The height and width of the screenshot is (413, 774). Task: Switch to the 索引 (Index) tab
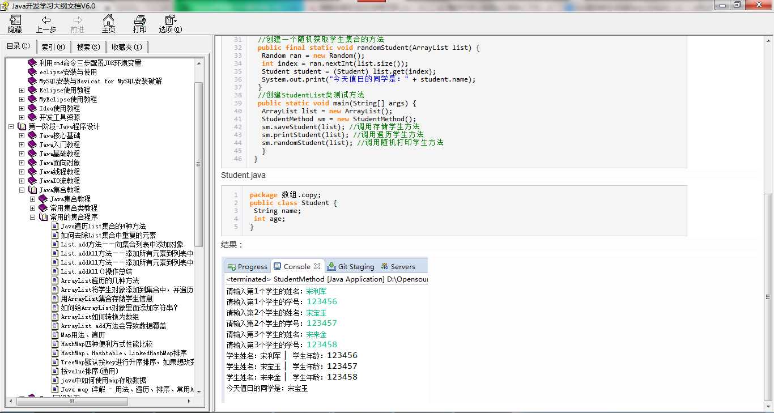click(53, 47)
